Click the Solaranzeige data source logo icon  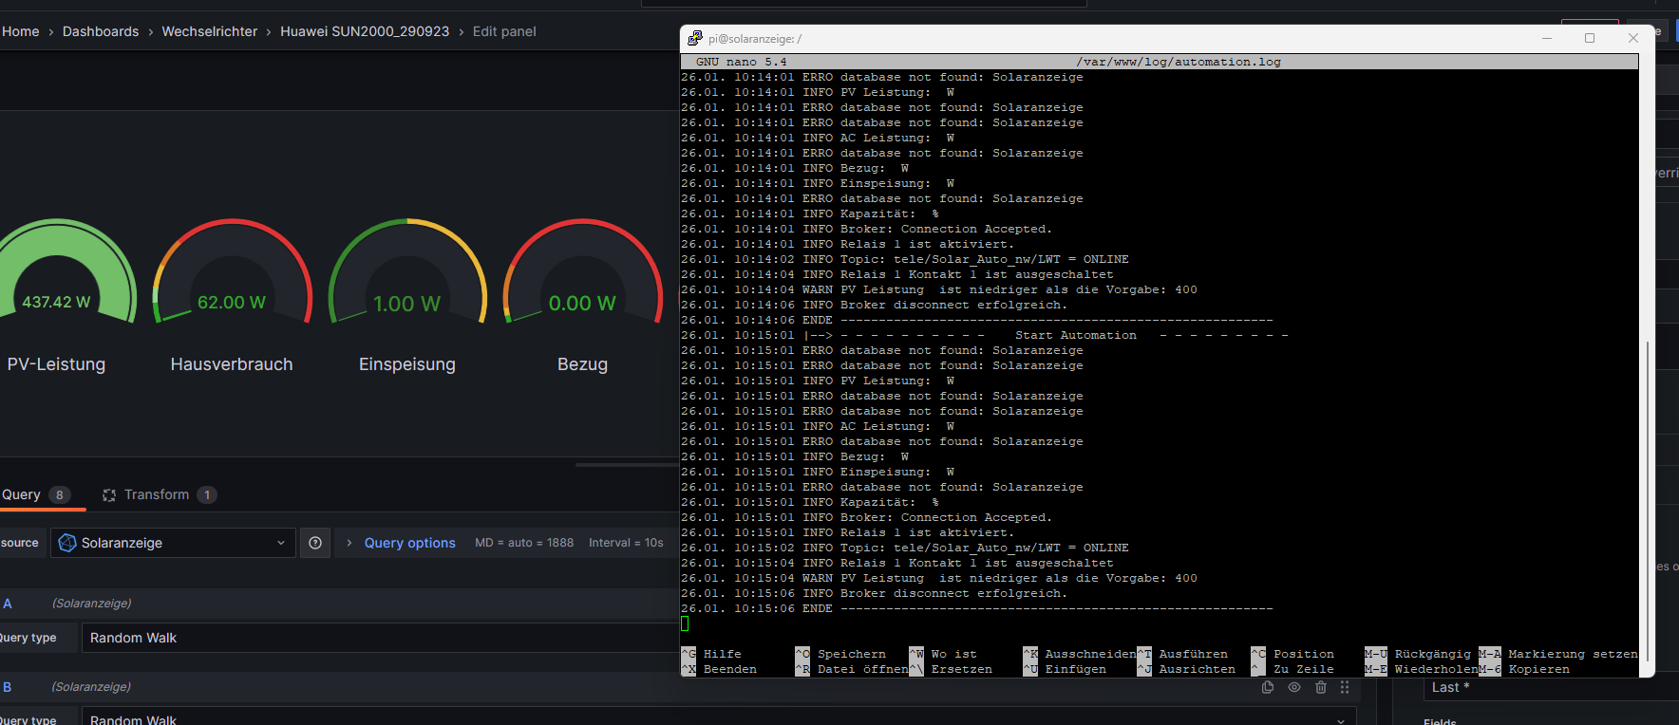coord(67,543)
